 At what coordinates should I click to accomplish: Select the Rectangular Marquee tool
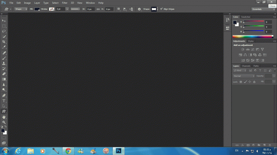[x=4, y=26]
